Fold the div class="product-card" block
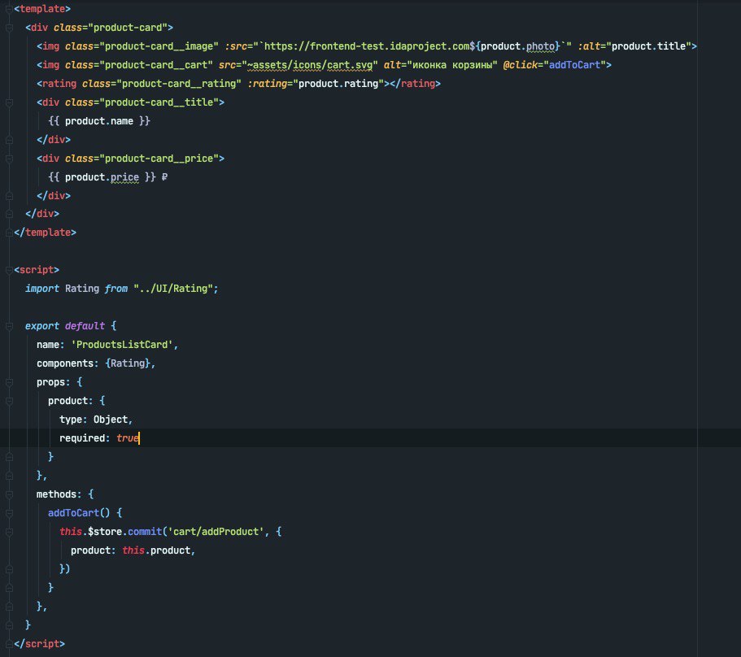The image size is (741, 657). click(8, 28)
